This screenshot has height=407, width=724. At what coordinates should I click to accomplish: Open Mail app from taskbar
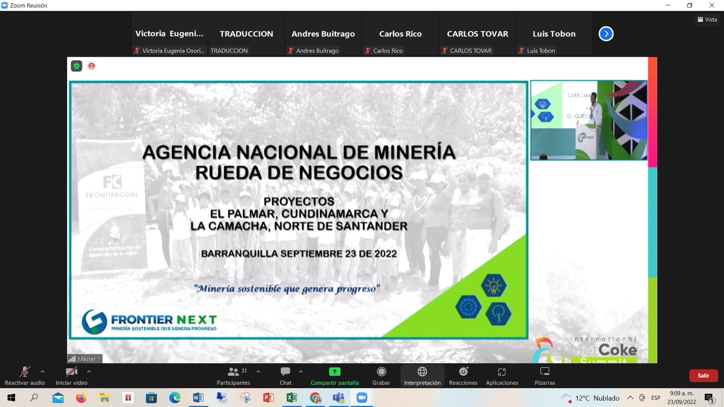58,398
